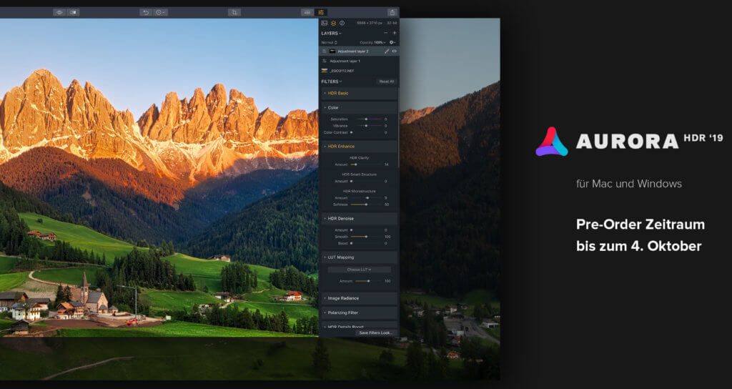Expand the HDR Basic filter
732x389 pixels.
click(359, 94)
